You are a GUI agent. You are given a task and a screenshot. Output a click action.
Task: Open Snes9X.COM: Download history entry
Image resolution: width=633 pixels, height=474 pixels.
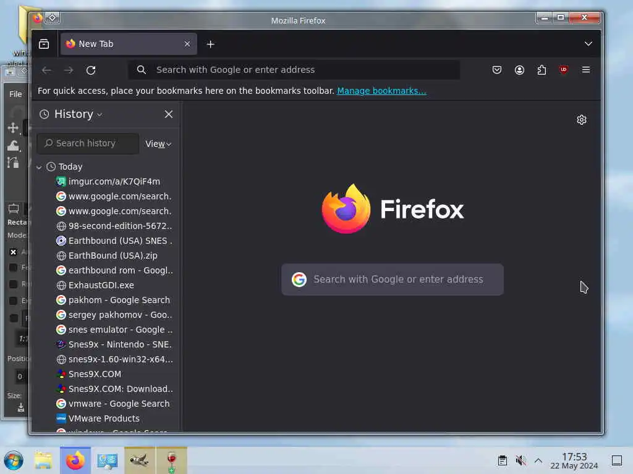114,389
